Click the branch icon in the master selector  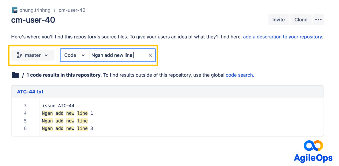tap(19, 55)
